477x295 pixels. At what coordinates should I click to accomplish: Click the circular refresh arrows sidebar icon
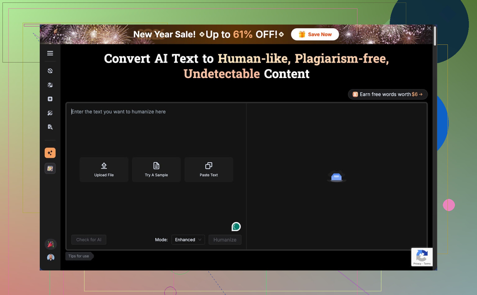point(50,71)
